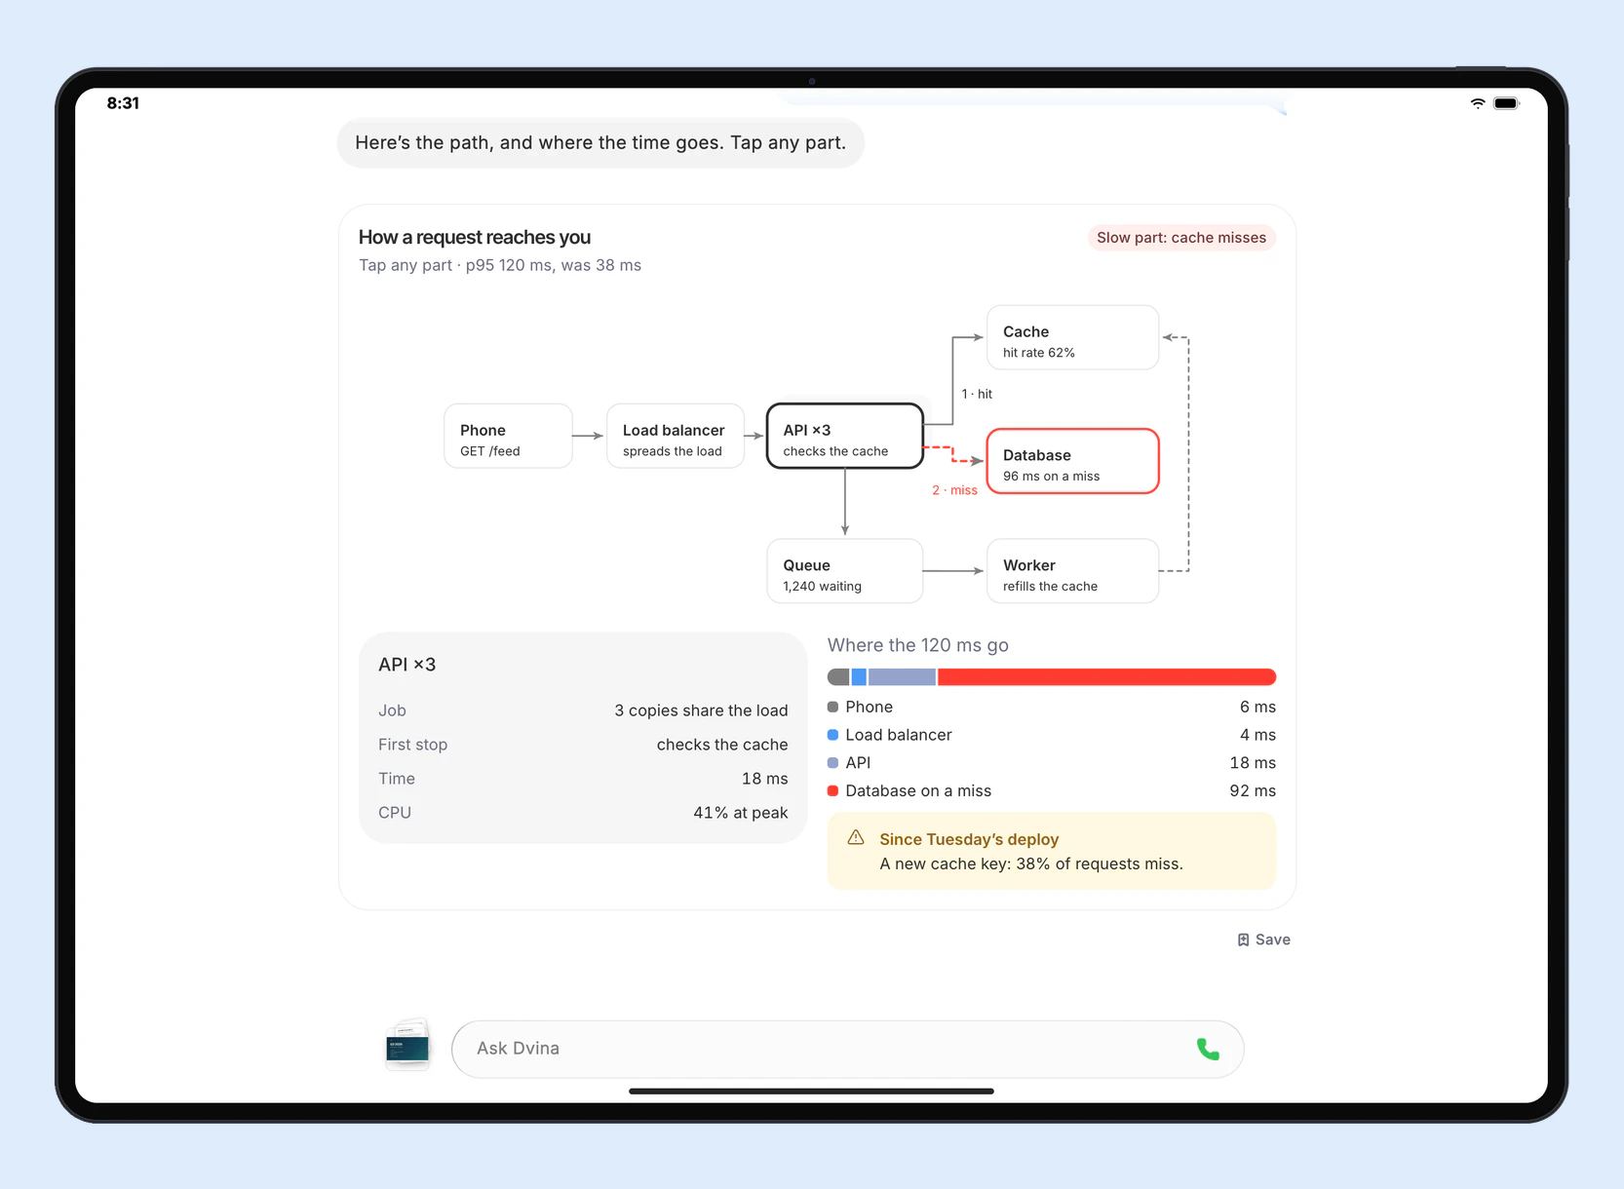
Task: Tap the battery status icon
Action: tap(1506, 103)
